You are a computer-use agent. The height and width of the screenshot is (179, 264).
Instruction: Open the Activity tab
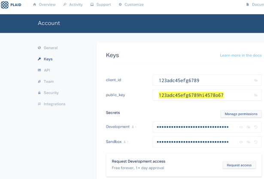pyautogui.click(x=73, y=5)
